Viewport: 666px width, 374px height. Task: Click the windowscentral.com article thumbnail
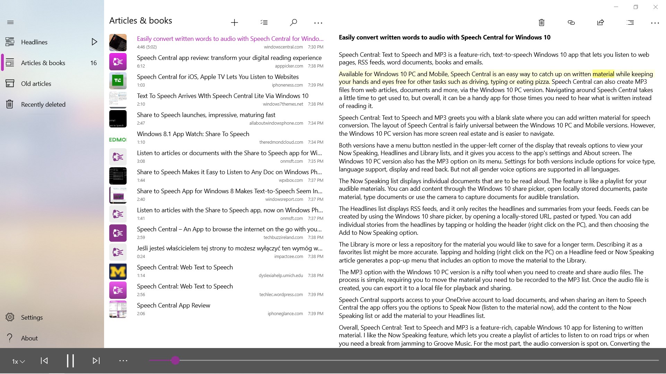click(118, 43)
